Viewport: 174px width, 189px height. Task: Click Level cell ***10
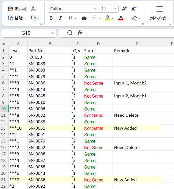pyautogui.click(x=18, y=128)
